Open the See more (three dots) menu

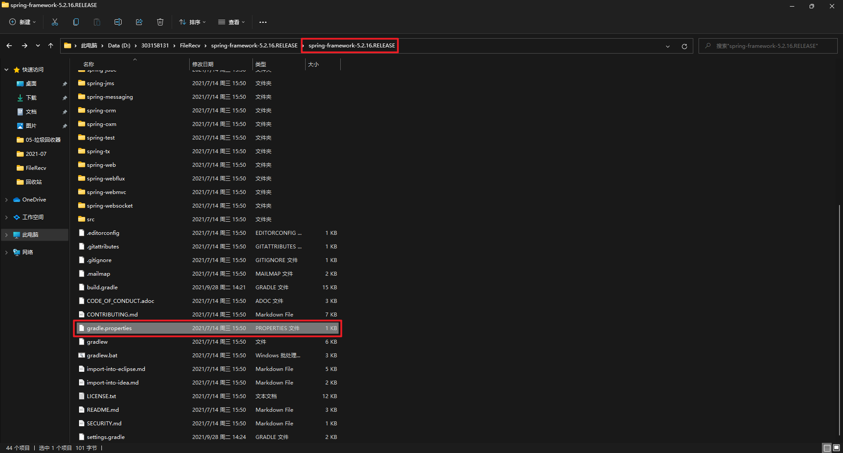(x=263, y=22)
